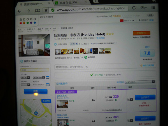Click the hotel marker on the map
Viewport: 168px width, 126px height.
(x=36, y=113)
